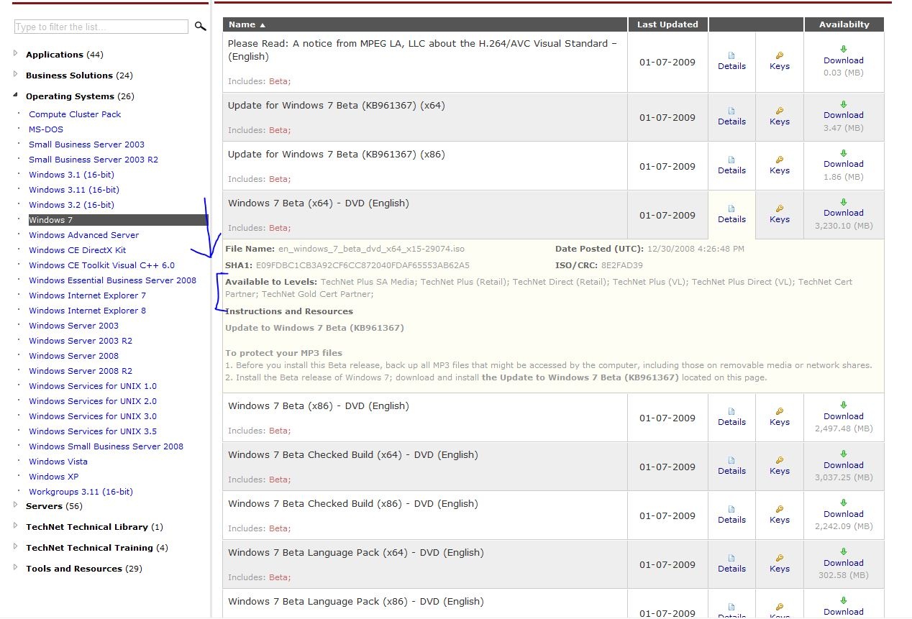
Task: Download Beta Checked Build (x64) 3,037.25 MB
Action: click(844, 465)
